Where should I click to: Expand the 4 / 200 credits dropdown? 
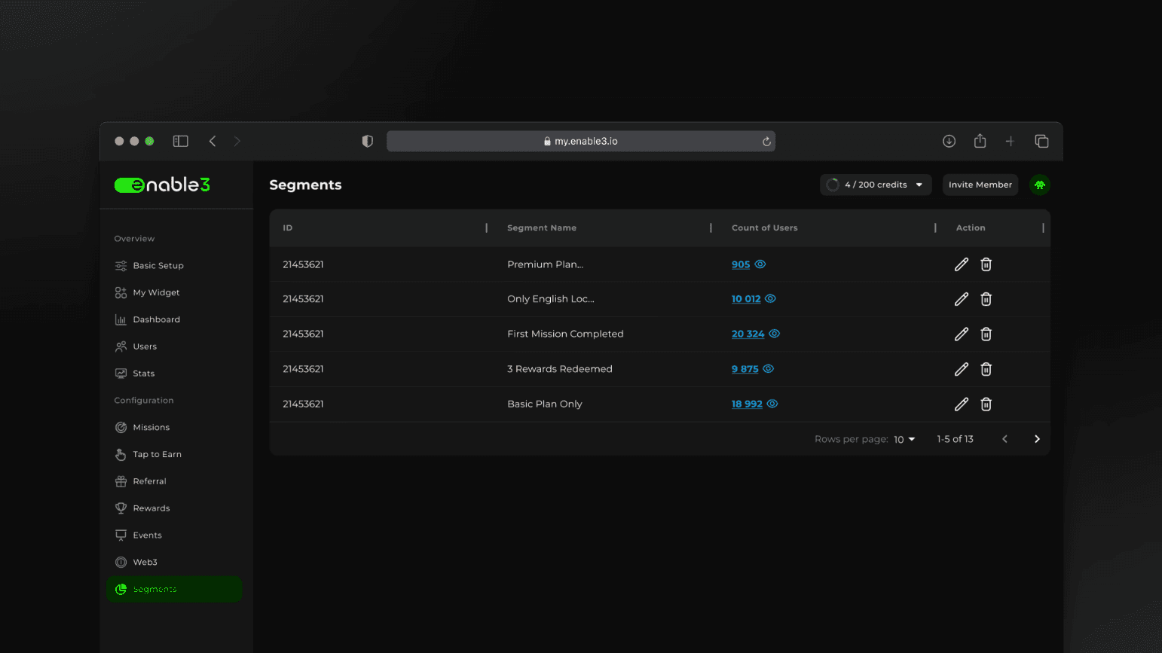coord(876,185)
